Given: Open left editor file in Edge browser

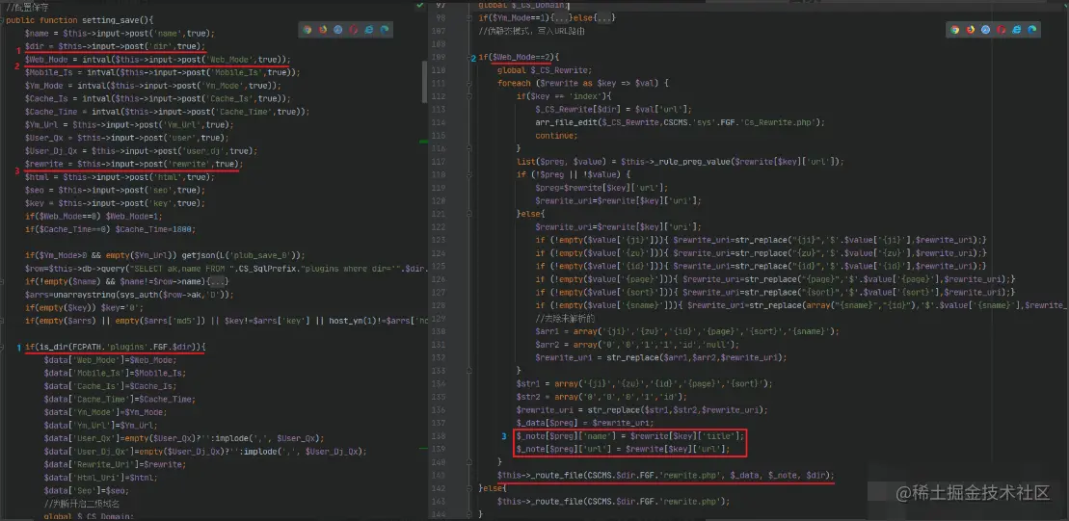Looking at the screenshot, I should pyautogui.click(x=385, y=30).
